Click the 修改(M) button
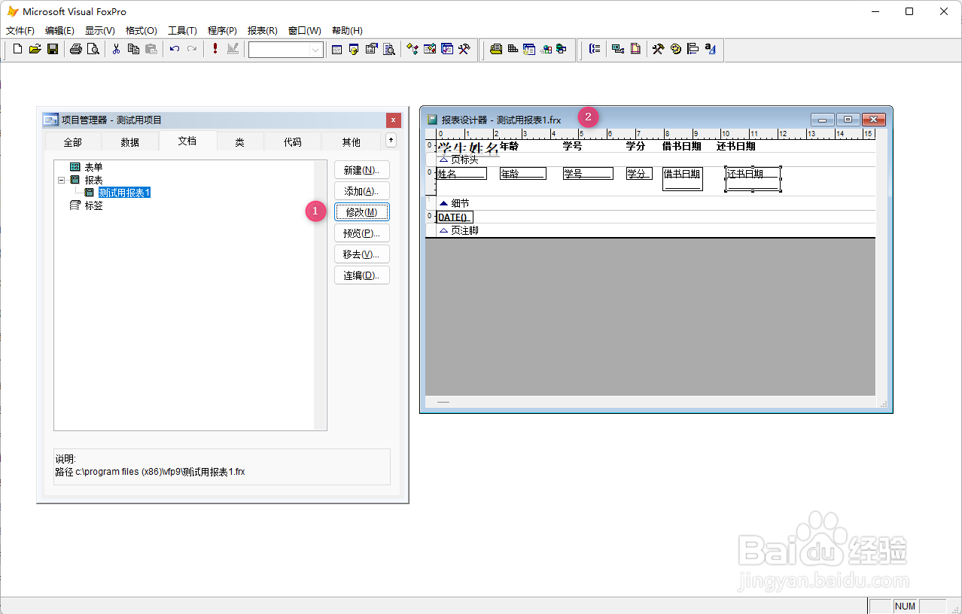The image size is (962, 614). tap(362, 212)
